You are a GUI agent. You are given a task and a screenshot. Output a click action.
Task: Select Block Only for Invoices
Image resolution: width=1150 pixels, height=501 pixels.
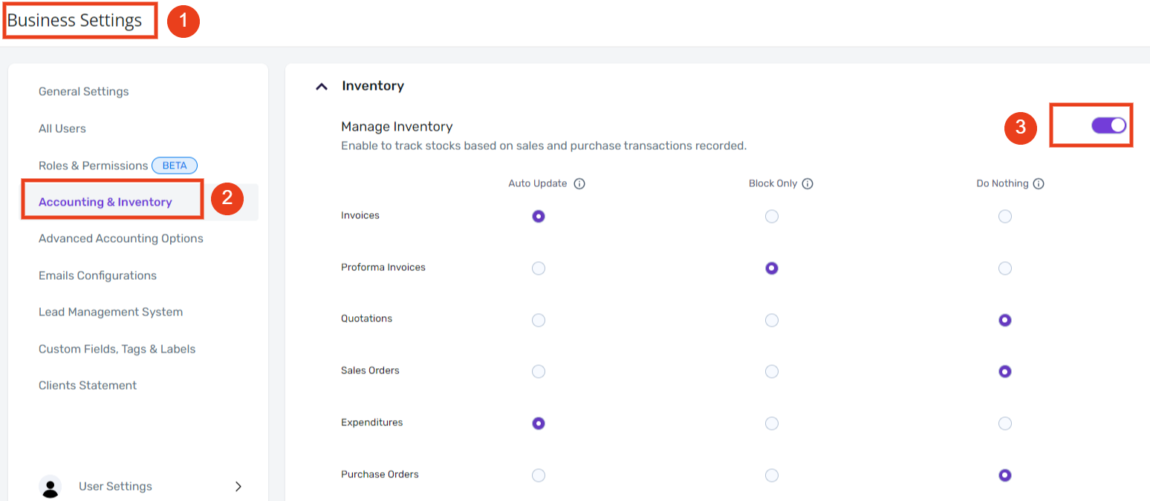772,216
